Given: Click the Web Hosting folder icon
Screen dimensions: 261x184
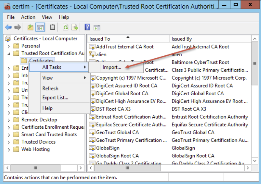Looking at the screenshot, I should coord(16,149).
